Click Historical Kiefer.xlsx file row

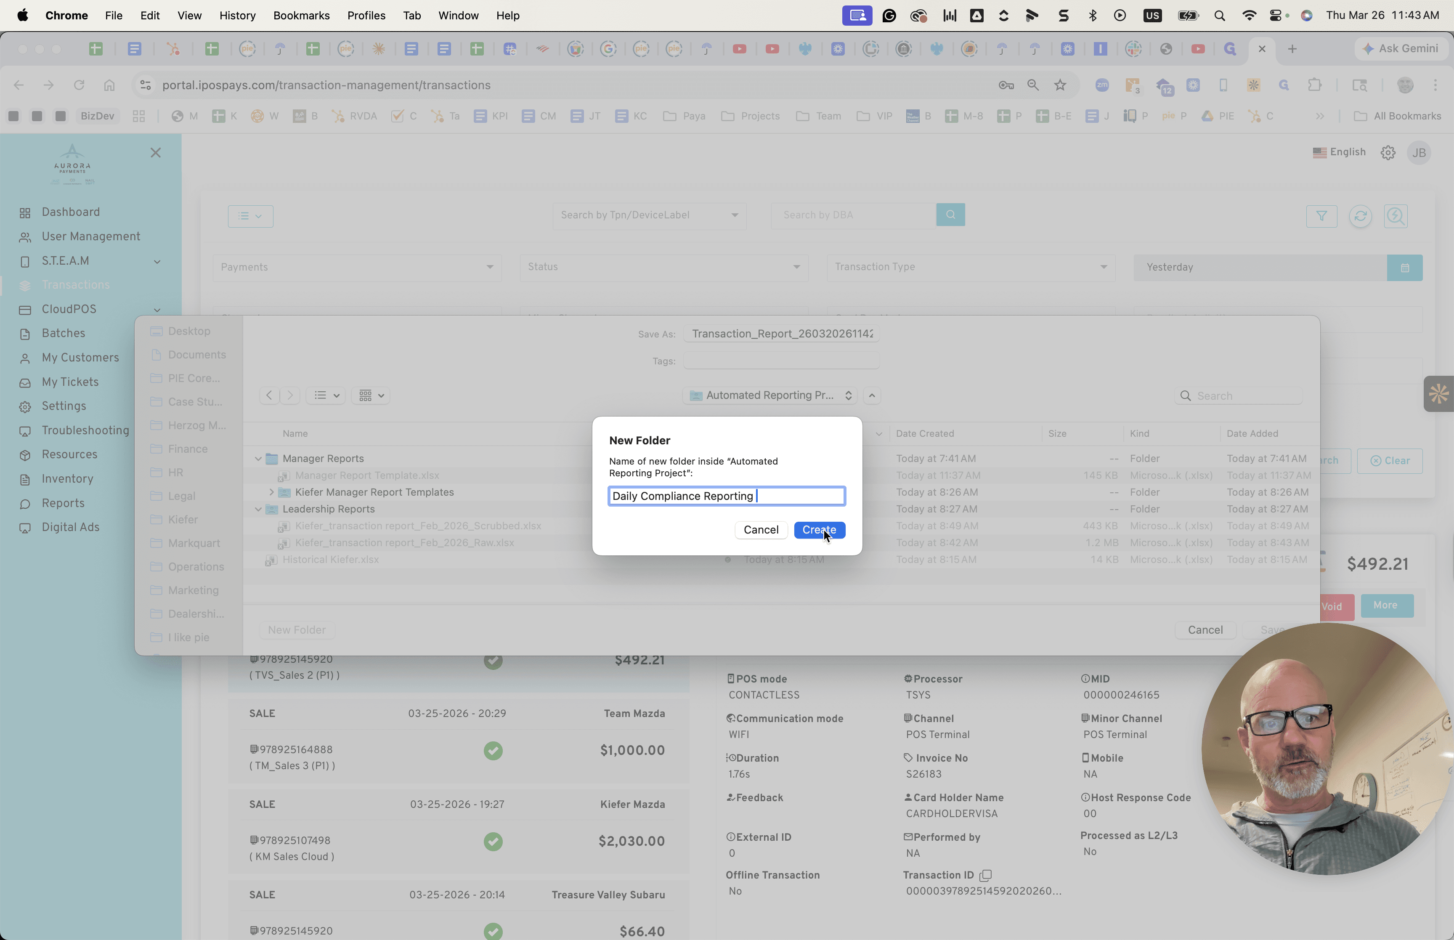coord(781,560)
